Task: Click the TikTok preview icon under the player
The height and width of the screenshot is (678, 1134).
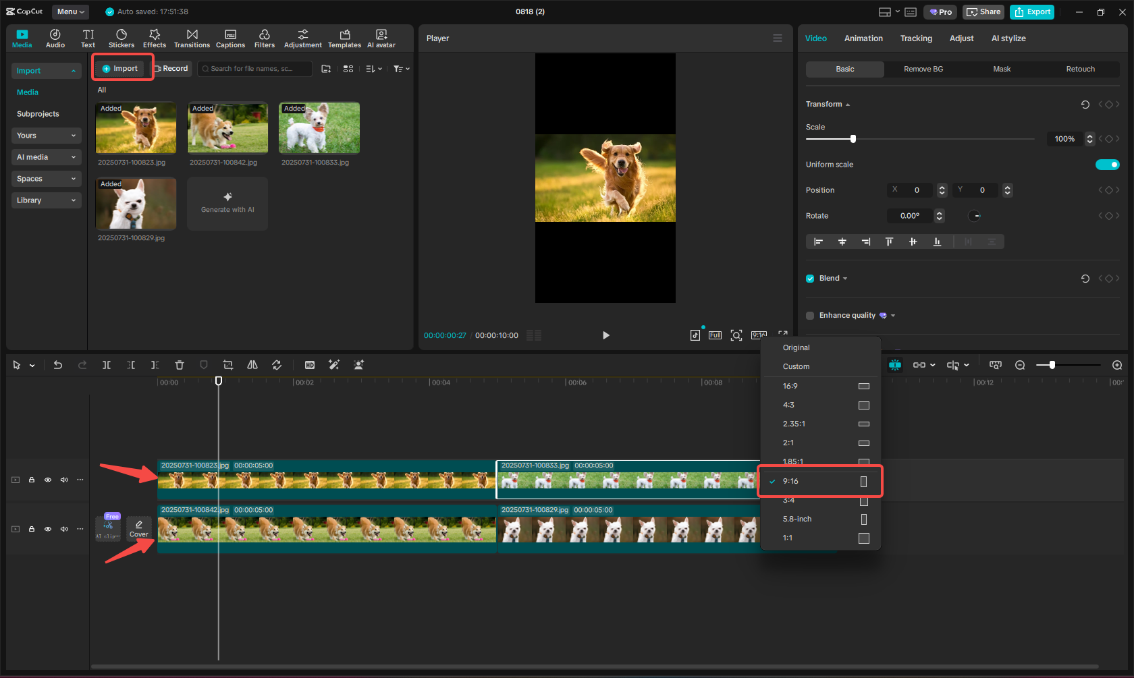Action: (x=695, y=335)
